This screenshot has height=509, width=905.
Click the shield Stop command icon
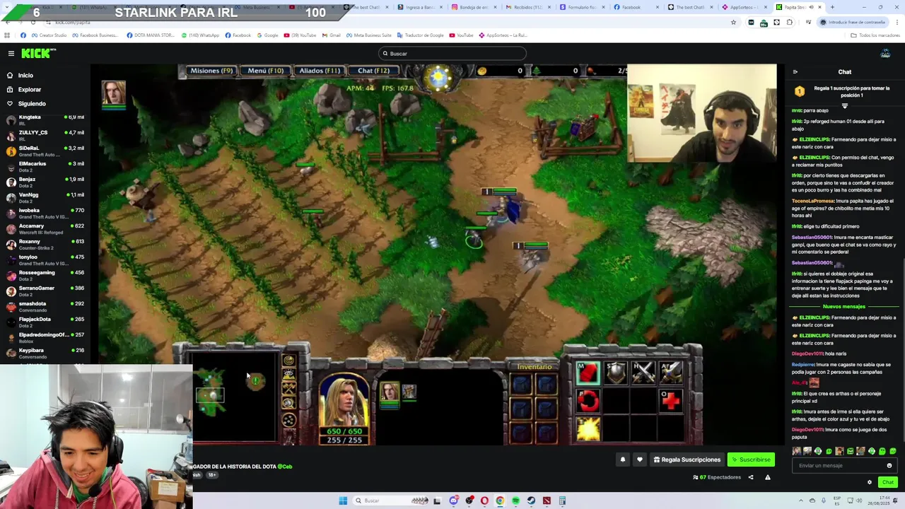pos(616,373)
